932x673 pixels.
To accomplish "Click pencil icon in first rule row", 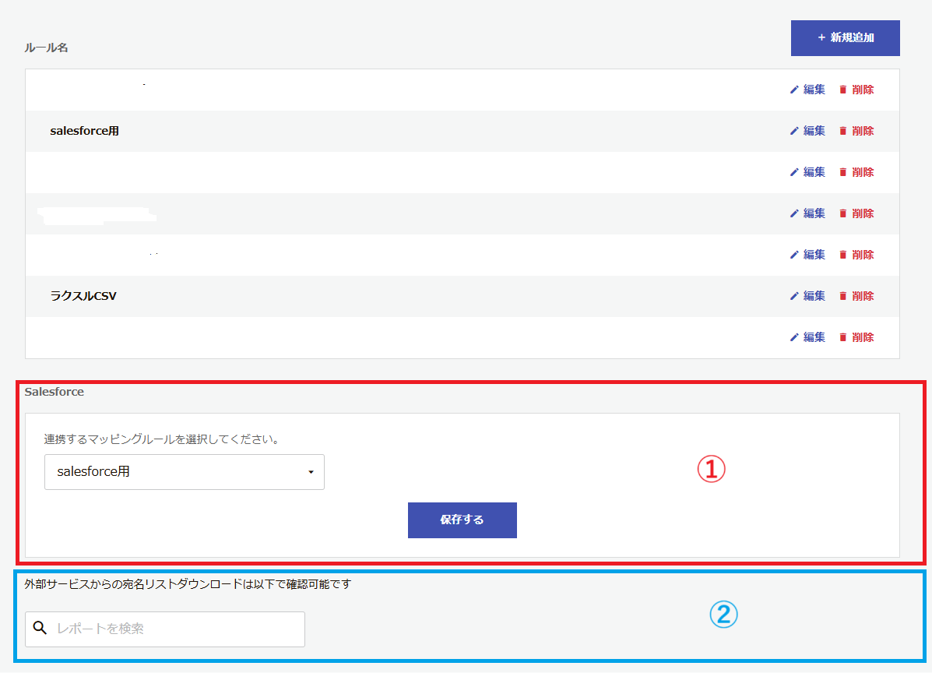I will click(x=794, y=90).
